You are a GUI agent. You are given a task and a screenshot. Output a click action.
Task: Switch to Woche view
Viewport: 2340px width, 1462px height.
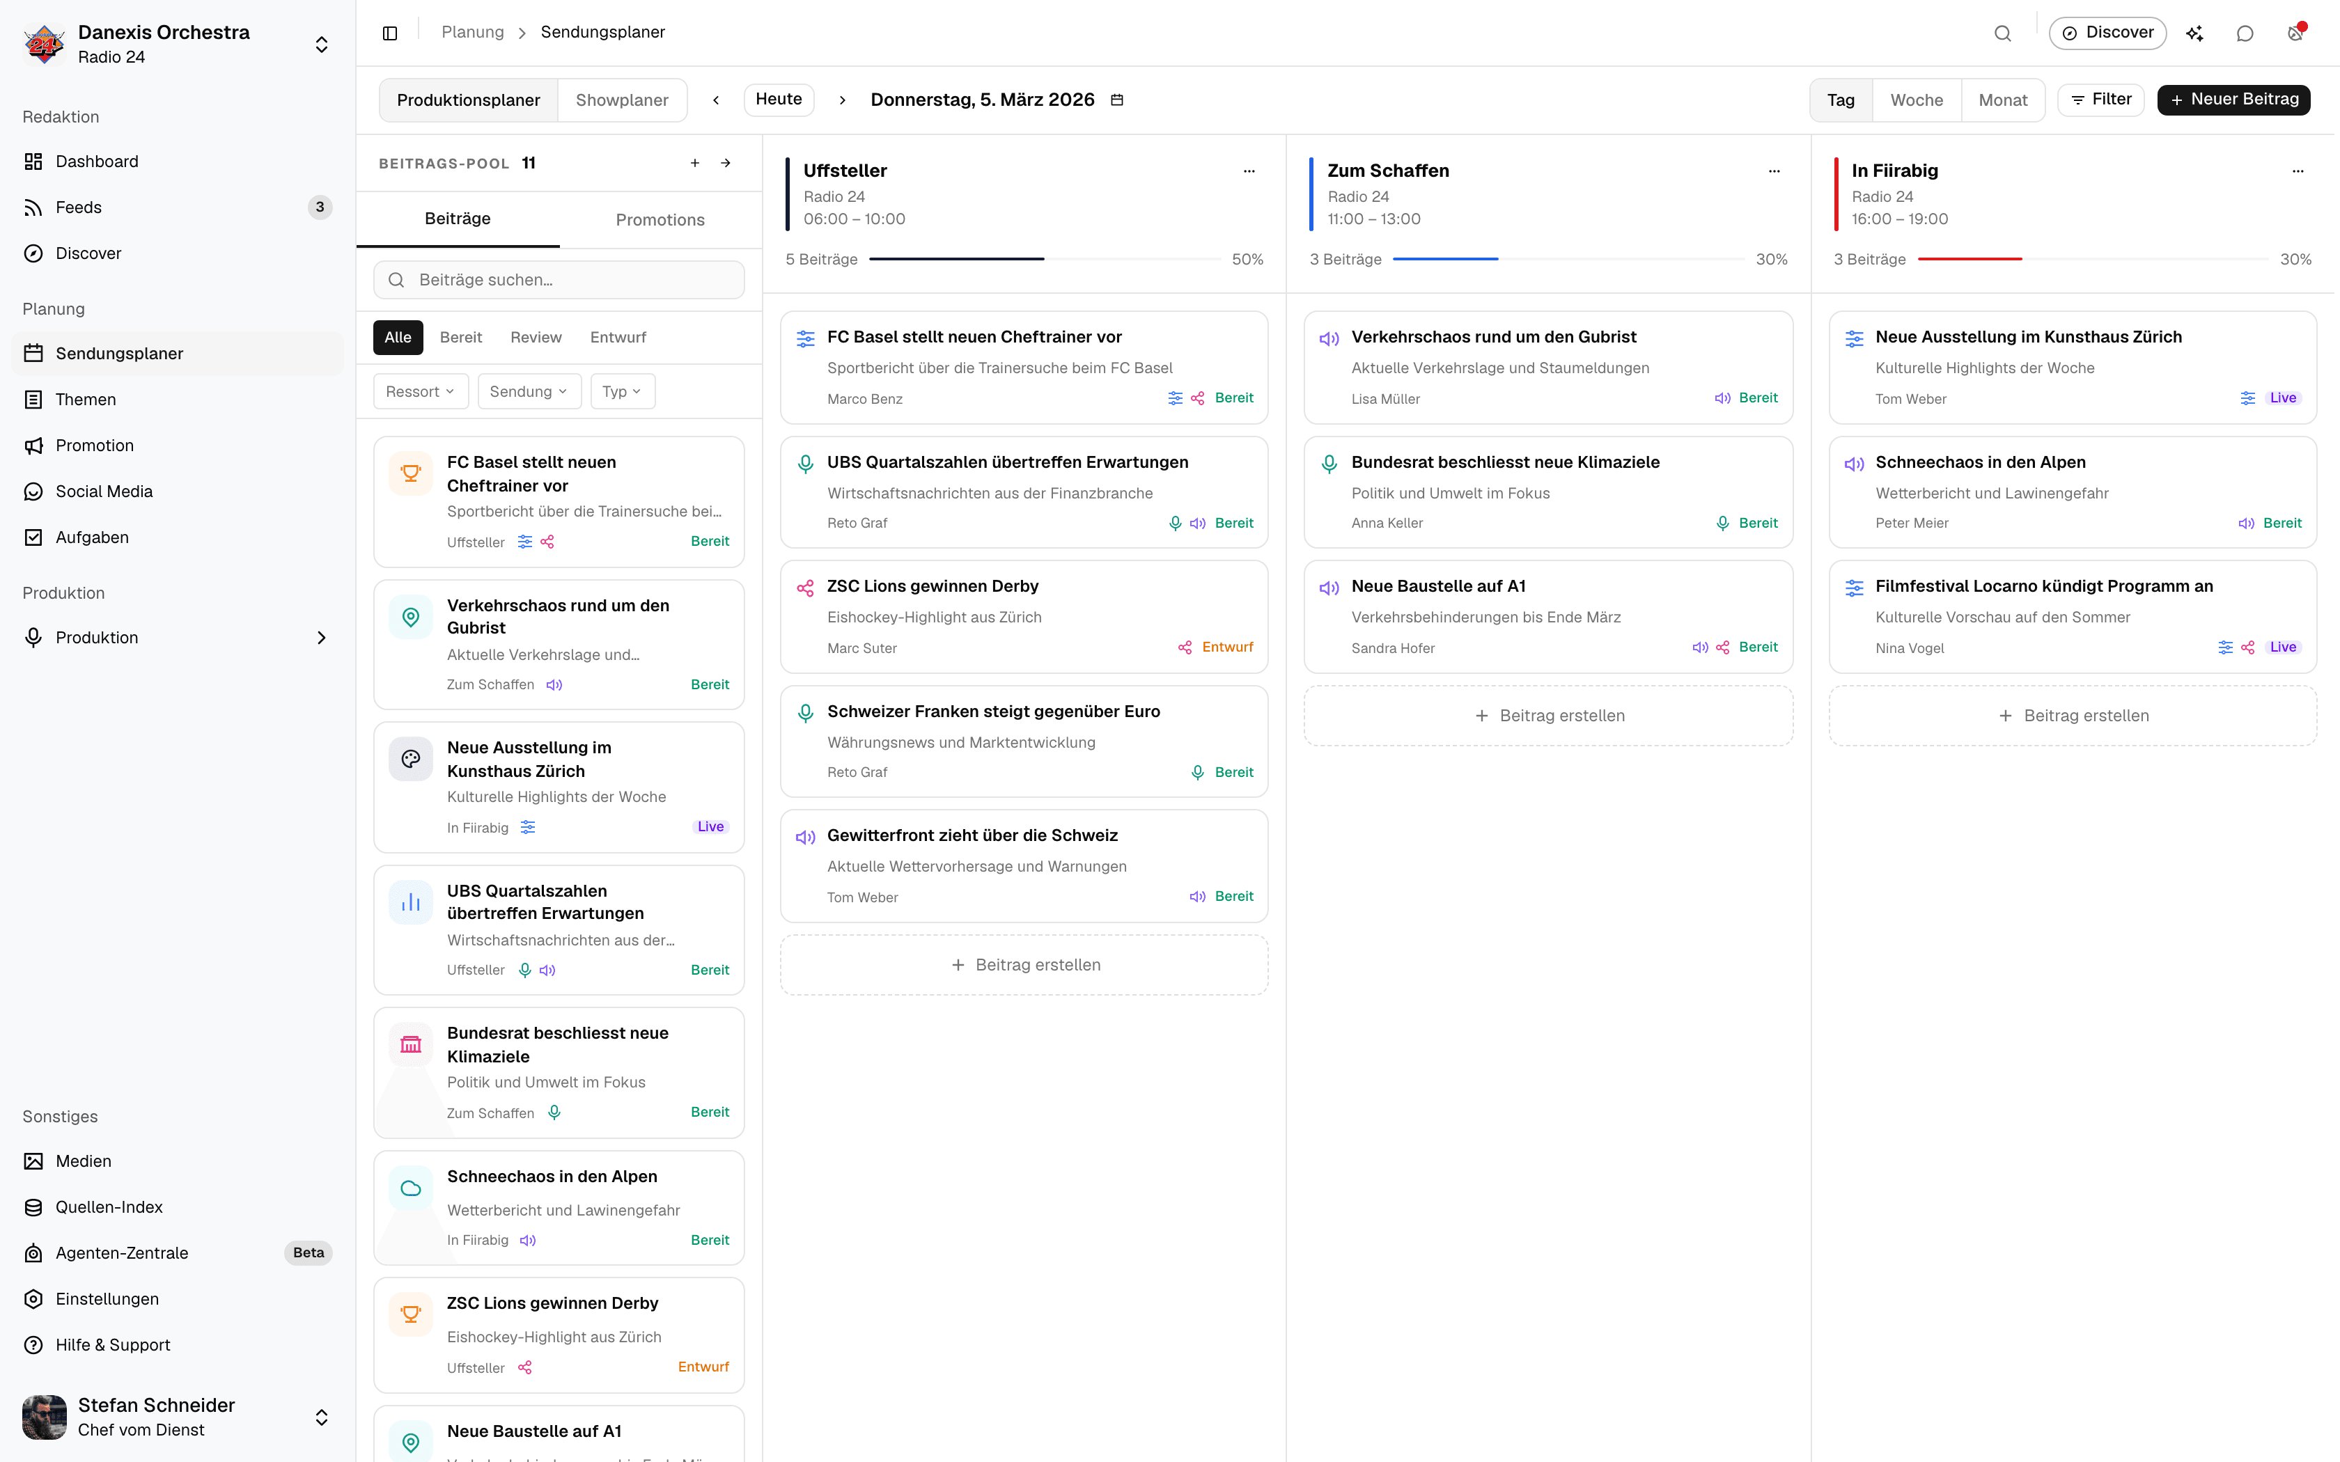tap(1917, 100)
